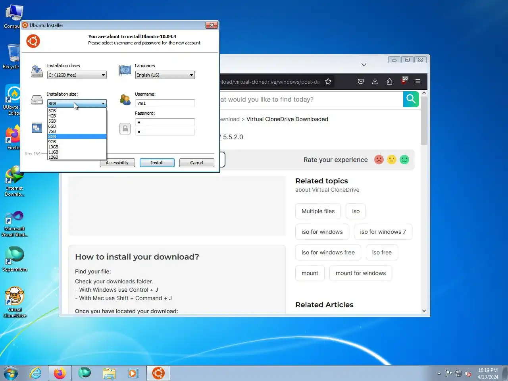
Task: Click the user accounts icon
Action: [x=125, y=100]
